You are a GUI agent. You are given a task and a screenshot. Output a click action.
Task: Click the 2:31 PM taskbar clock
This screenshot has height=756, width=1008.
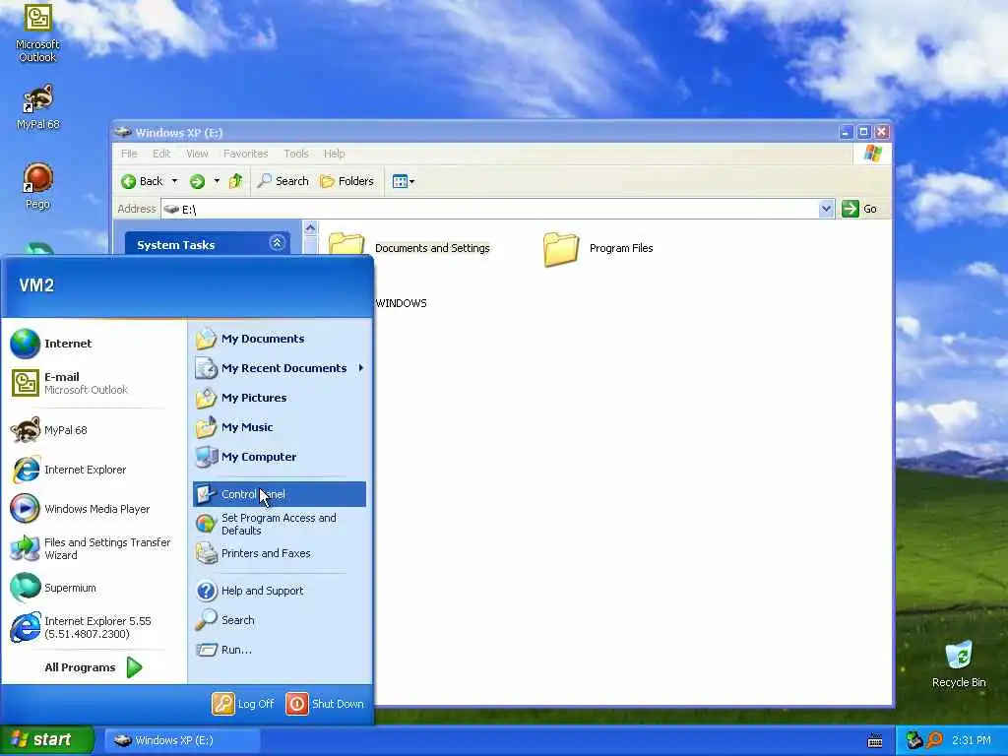(972, 740)
